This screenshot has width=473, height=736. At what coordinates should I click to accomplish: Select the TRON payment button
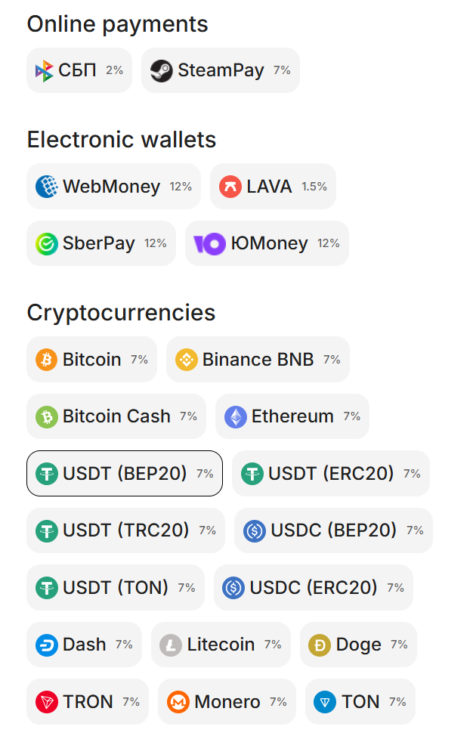[88, 702]
